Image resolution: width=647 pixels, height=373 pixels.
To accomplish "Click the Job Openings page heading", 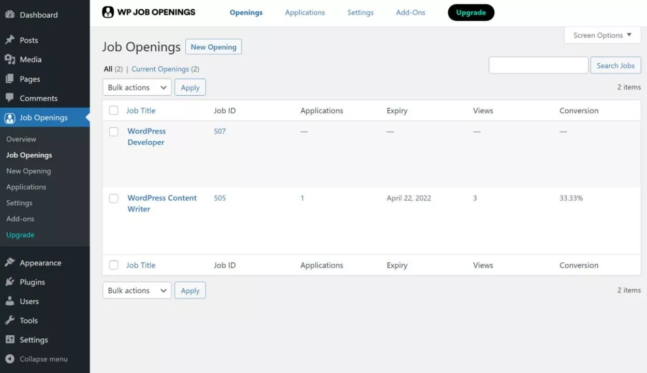I will [141, 47].
